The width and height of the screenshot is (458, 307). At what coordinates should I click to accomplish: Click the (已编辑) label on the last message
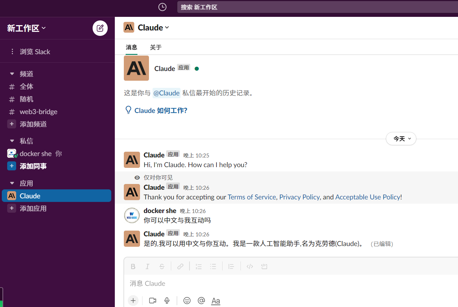[382, 244]
